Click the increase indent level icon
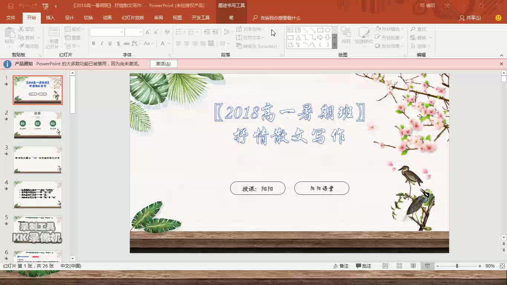This screenshot has width=507, height=285. point(215,32)
